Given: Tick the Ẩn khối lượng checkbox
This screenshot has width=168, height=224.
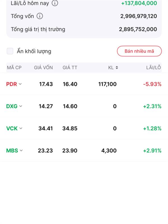Looking at the screenshot, I should [x=10, y=51].
